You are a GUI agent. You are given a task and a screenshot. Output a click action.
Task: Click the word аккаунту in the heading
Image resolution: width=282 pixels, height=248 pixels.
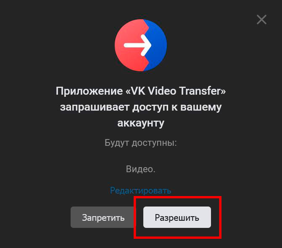141,123
